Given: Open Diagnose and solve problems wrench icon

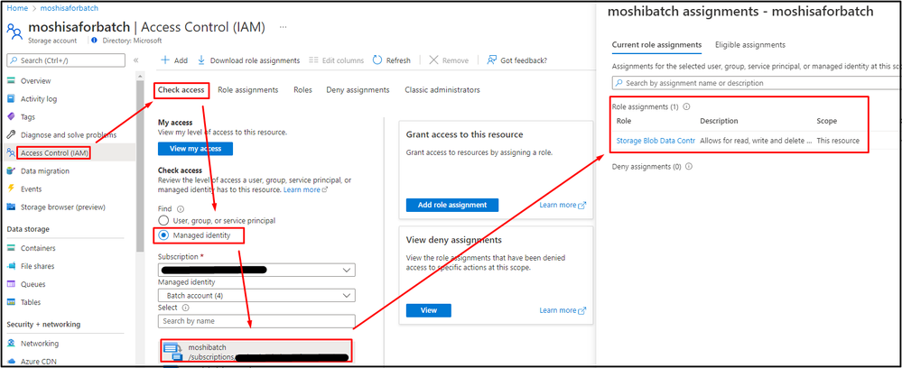Looking at the screenshot, I should (11, 135).
